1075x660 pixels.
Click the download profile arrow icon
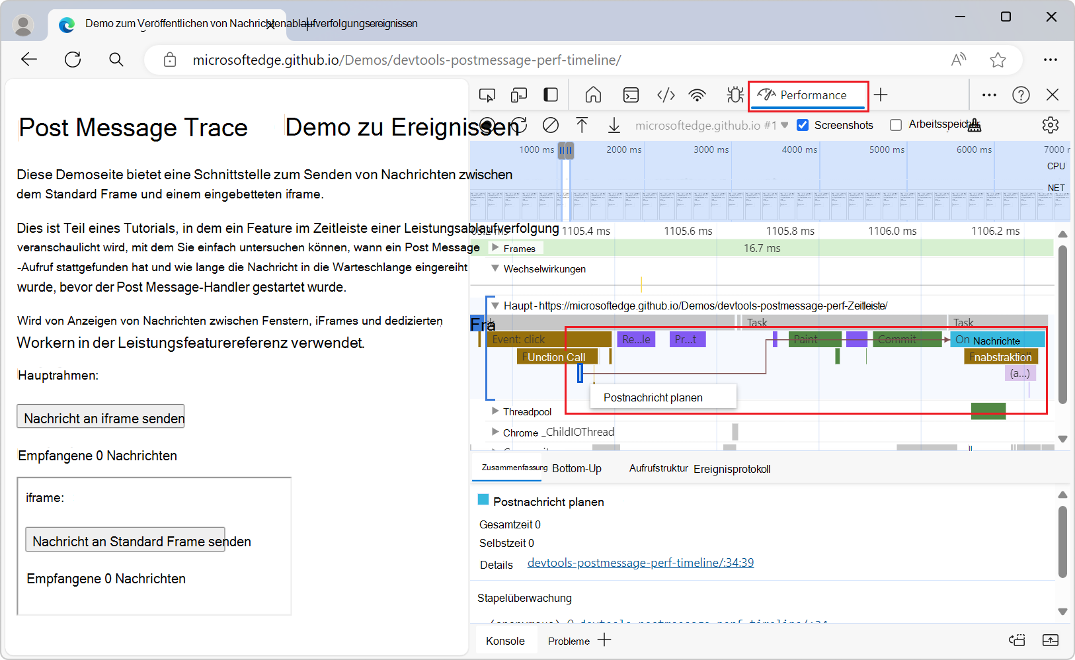pos(614,125)
